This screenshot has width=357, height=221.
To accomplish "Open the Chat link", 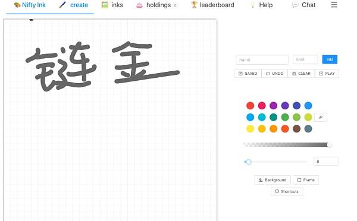I will (303, 5).
